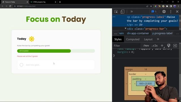The height and width of the screenshot is (102, 181).
Task: Click the goal checkbox circle
Action: [x=21, y=65]
